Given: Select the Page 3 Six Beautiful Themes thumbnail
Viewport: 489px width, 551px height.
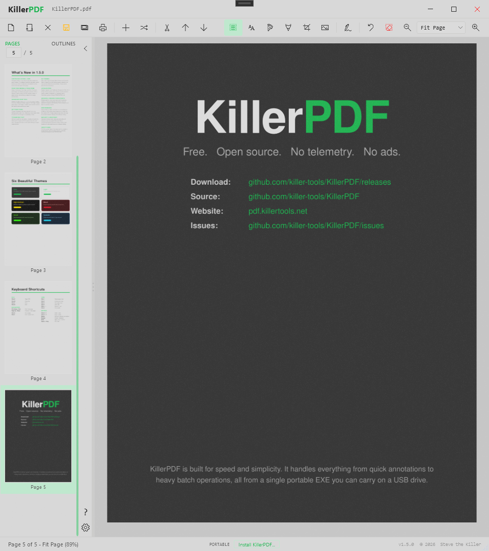Looking at the screenshot, I should coord(38,219).
